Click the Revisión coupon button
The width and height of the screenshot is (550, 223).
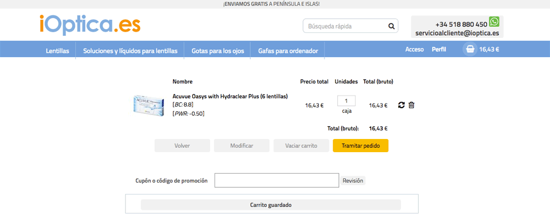point(353,181)
